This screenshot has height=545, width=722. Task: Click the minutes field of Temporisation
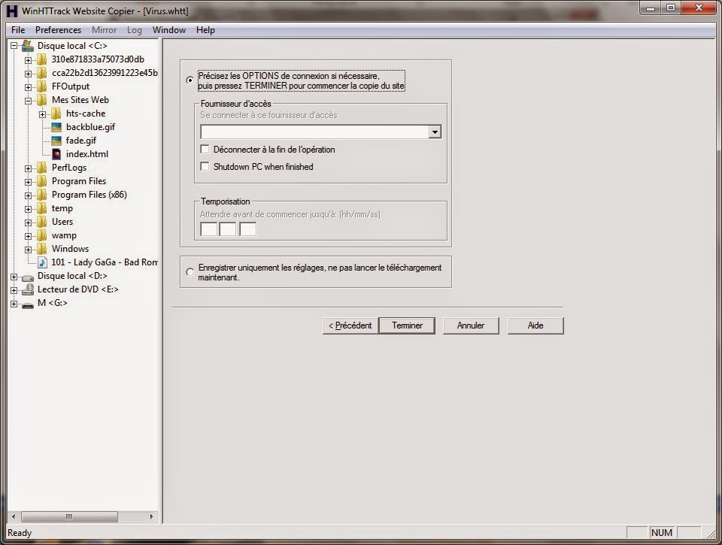point(228,229)
